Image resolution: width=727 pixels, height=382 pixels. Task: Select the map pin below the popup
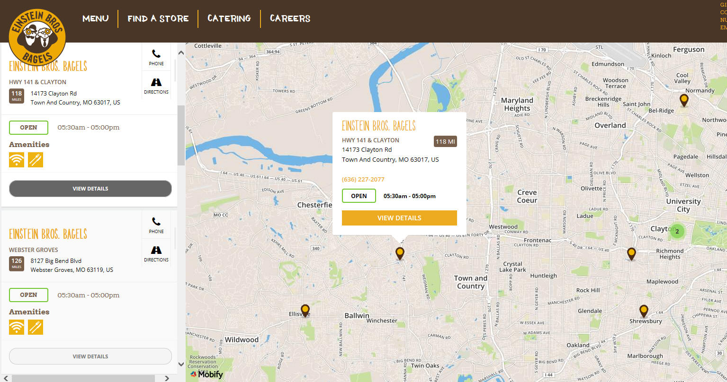400,253
